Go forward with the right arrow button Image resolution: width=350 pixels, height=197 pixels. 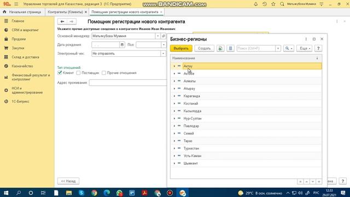[x=72, y=21]
